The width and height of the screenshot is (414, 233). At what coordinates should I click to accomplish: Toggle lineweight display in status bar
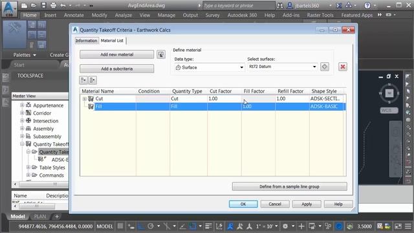[x=208, y=226]
